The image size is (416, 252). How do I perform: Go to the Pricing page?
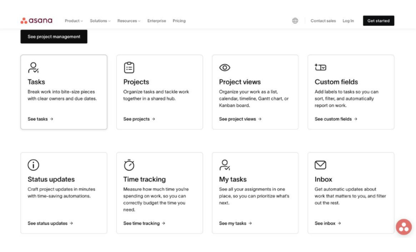pos(179,21)
